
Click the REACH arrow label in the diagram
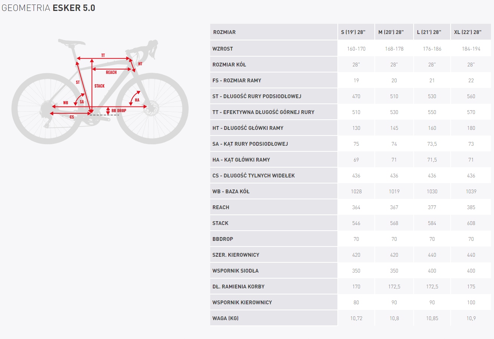click(111, 72)
